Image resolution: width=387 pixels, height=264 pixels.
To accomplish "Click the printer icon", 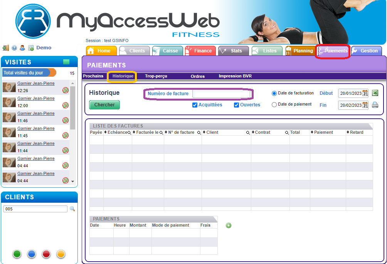I will click(375, 105).
